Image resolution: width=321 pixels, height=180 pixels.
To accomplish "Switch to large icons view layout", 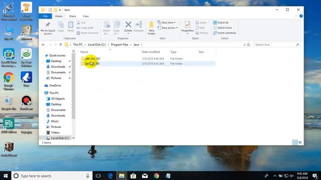I will coord(300,142).
